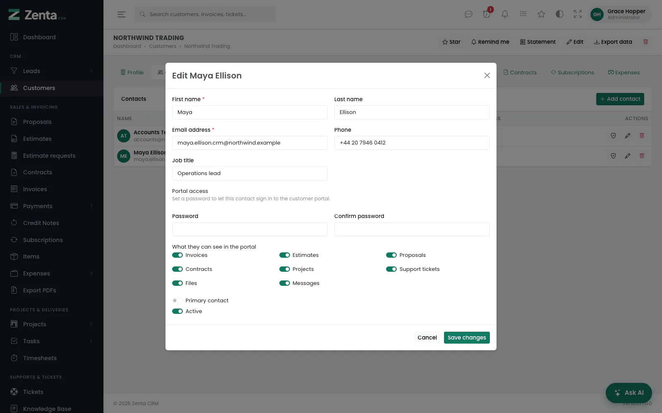The image size is (662, 413).
Task: Expand the Leads sidebar submenu chevron
Action: [x=91, y=71]
